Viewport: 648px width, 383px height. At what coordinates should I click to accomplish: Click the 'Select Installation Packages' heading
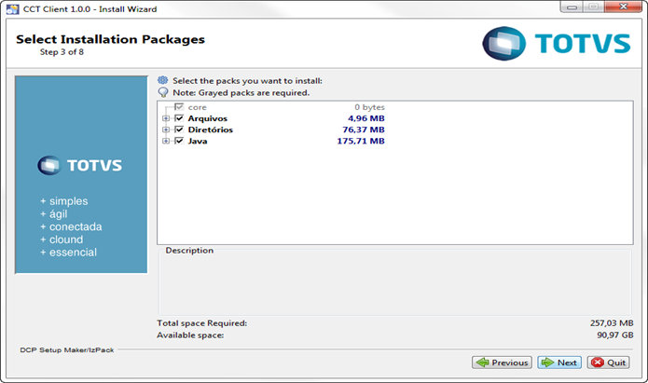point(110,39)
